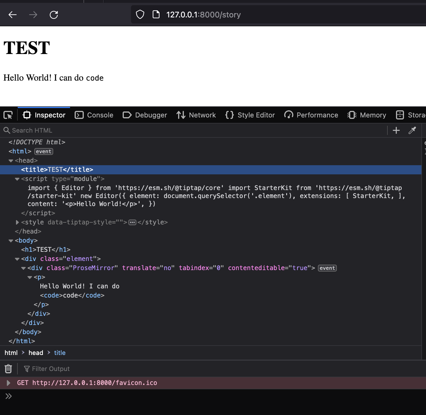
Task: Open more panels with the double chevron
Action: (9, 396)
